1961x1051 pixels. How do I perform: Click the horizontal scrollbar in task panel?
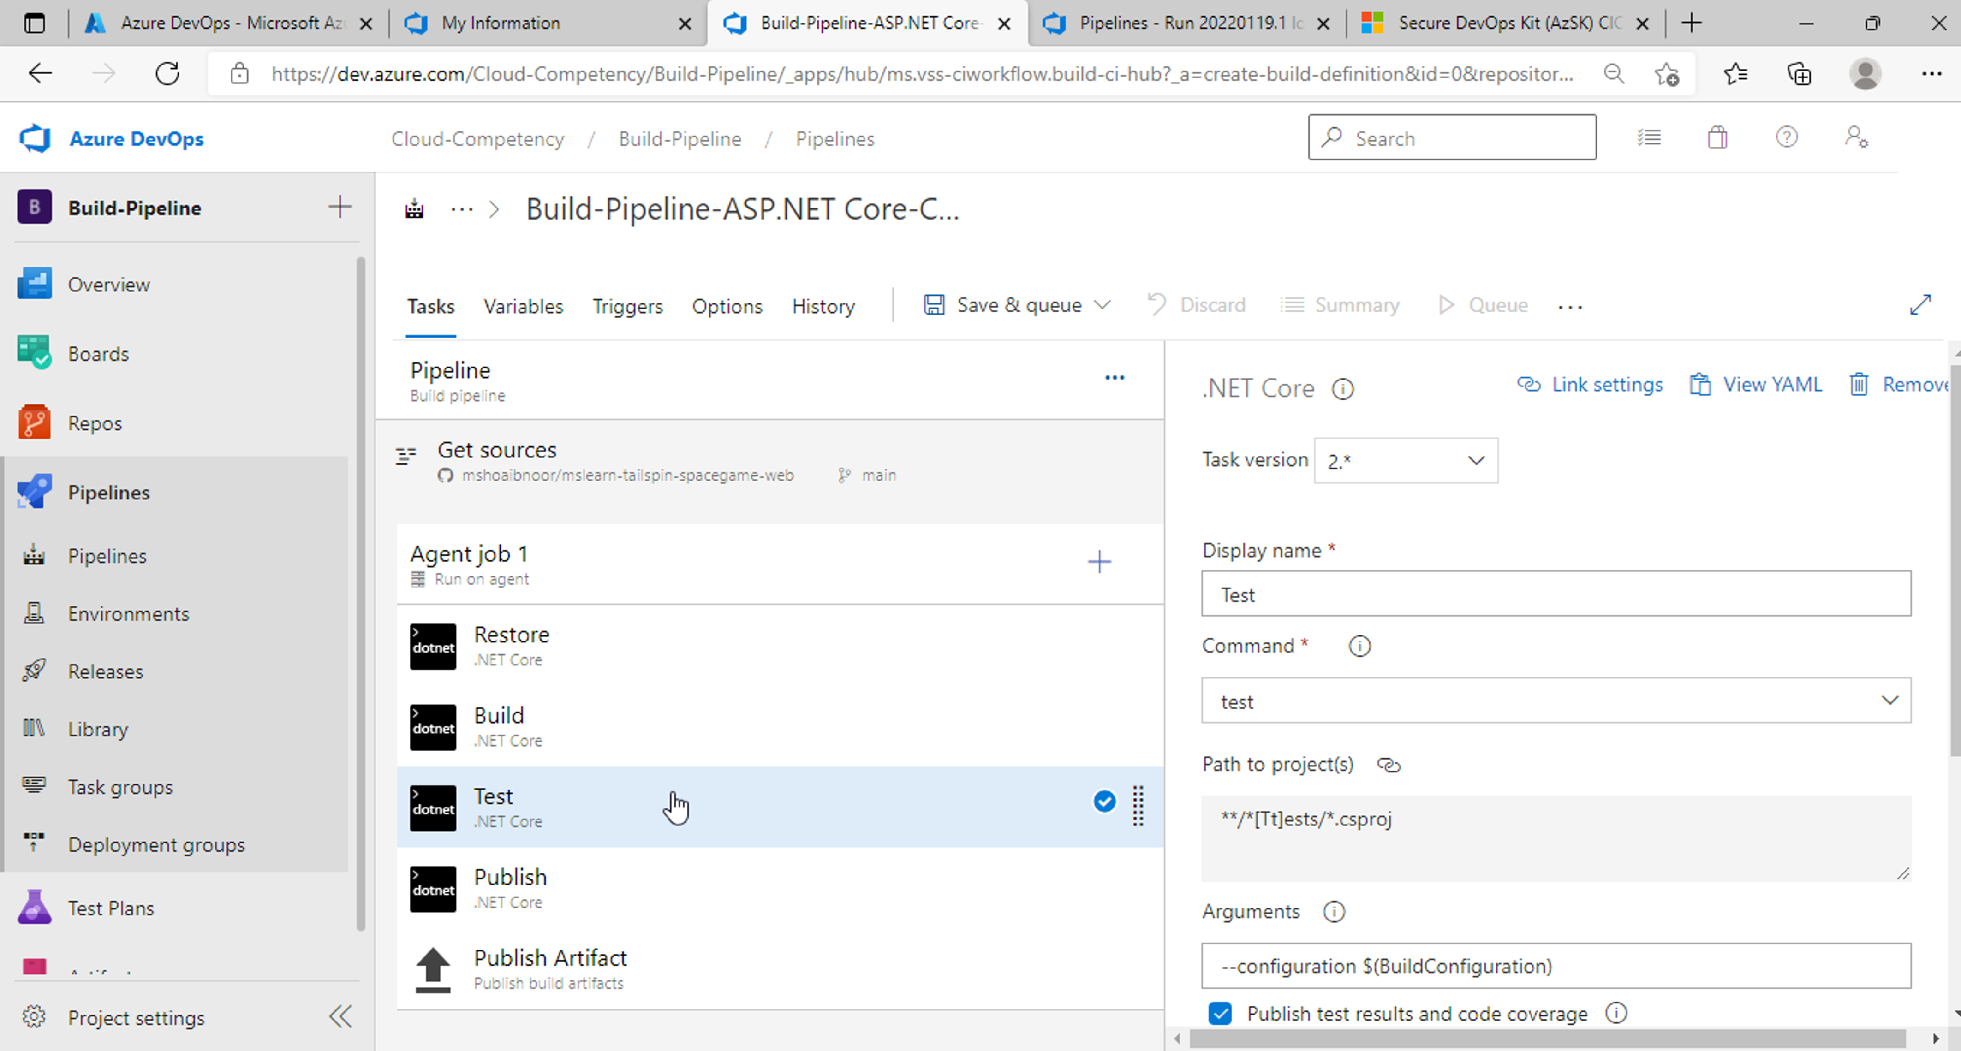click(1547, 1038)
